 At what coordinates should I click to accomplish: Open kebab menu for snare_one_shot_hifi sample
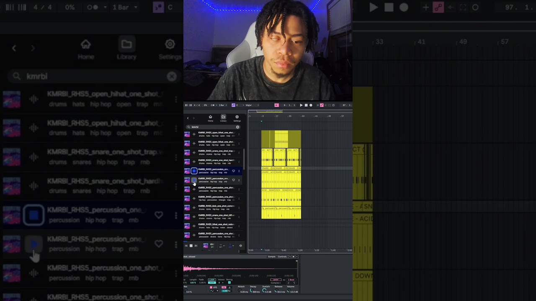click(x=239, y=217)
